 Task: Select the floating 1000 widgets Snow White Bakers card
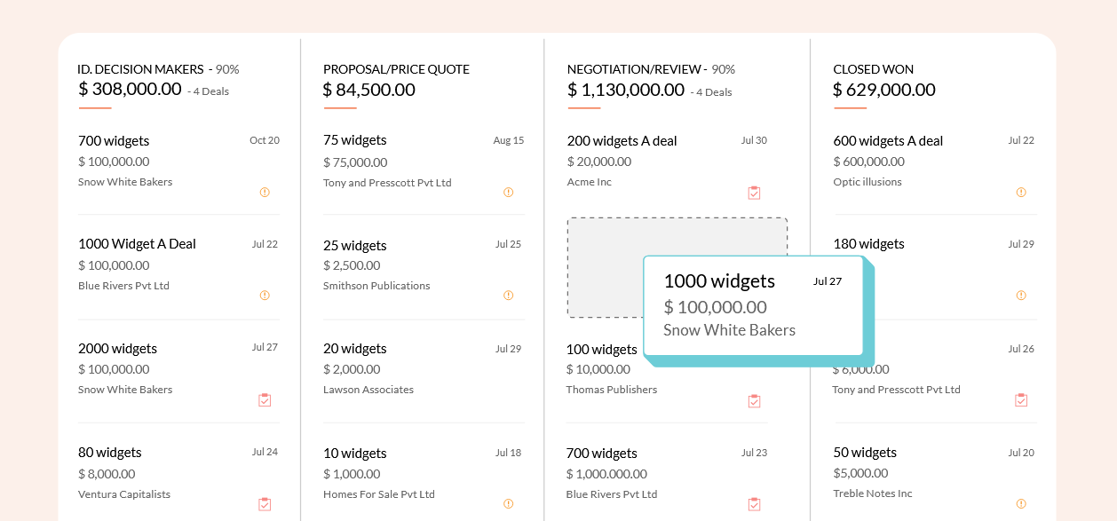(753, 304)
